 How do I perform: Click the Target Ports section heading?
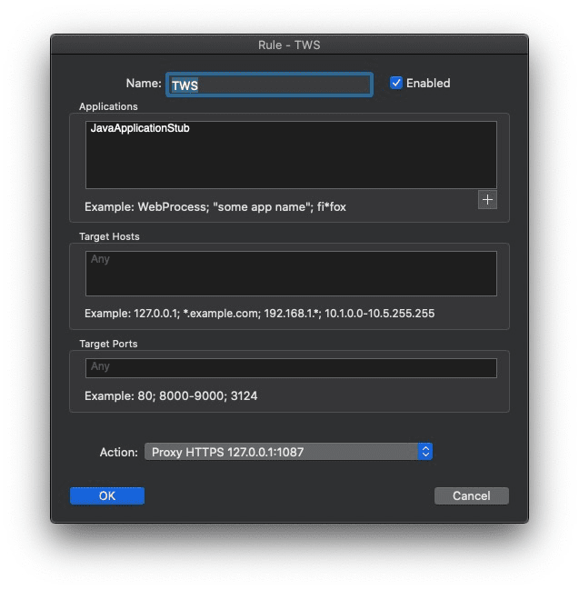[108, 344]
